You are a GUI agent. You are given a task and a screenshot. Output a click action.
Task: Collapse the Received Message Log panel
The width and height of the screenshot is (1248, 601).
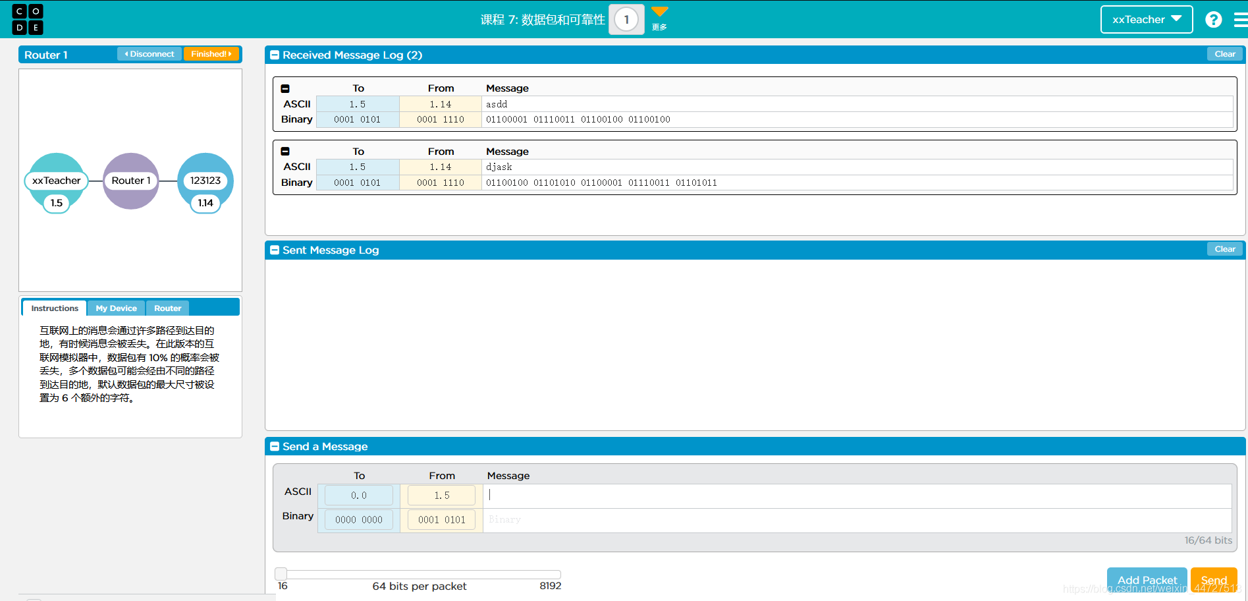point(275,55)
